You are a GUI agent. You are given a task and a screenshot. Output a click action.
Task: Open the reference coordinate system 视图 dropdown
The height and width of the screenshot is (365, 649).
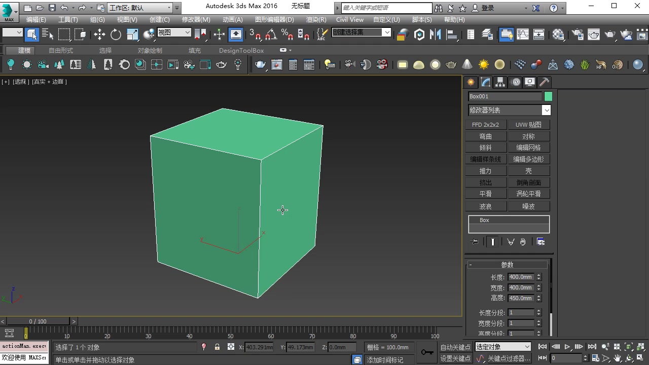point(174,32)
